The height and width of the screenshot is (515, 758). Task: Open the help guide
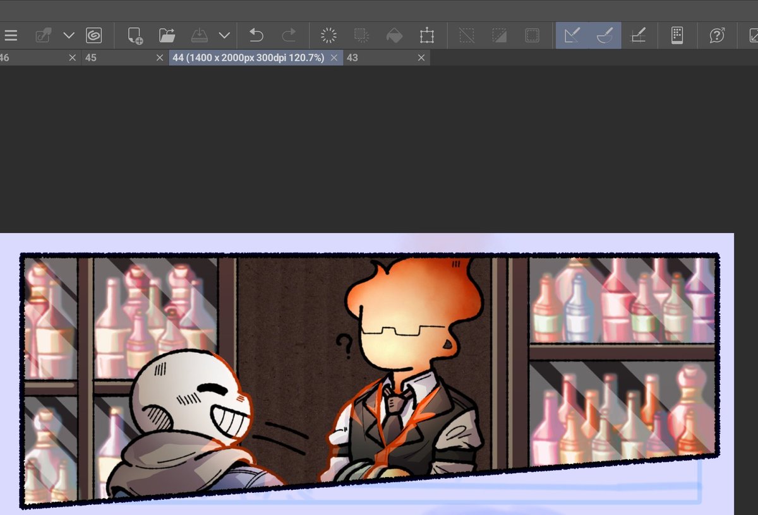coord(718,35)
